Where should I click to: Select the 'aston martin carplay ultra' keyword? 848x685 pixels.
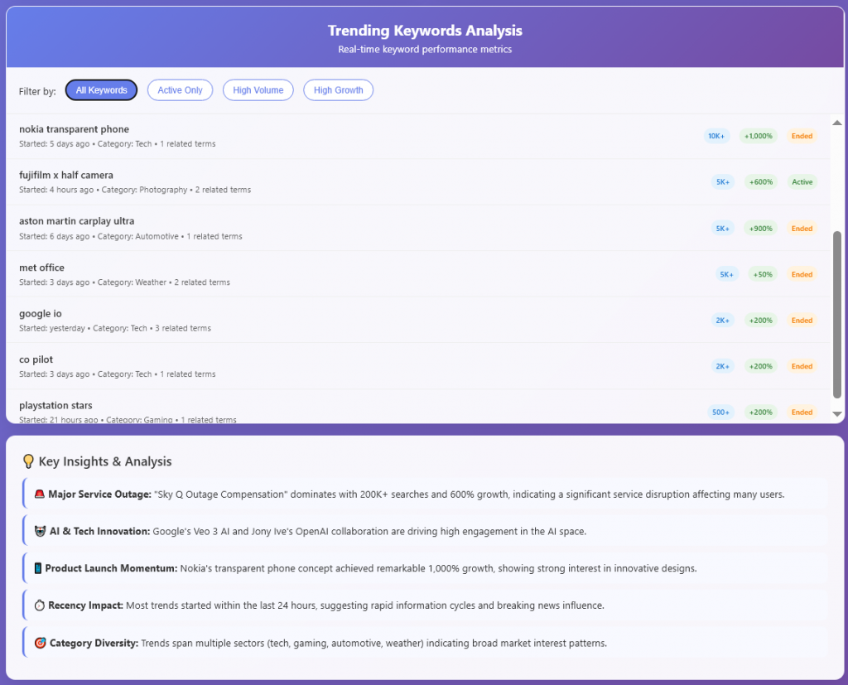(x=77, y=221)
